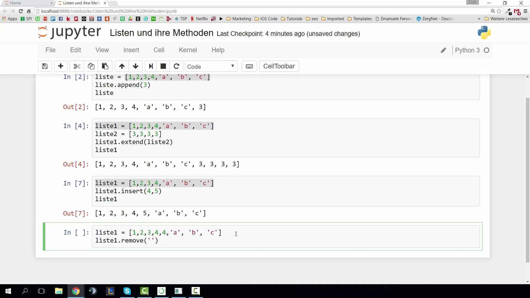Viewport: 530px width, 298px height.
Task: Open the Insert menu
Action: 131,50
